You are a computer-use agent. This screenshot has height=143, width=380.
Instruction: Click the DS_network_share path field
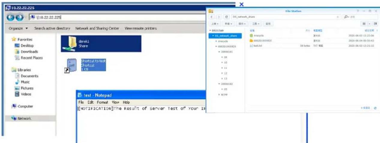pos(286,17)
